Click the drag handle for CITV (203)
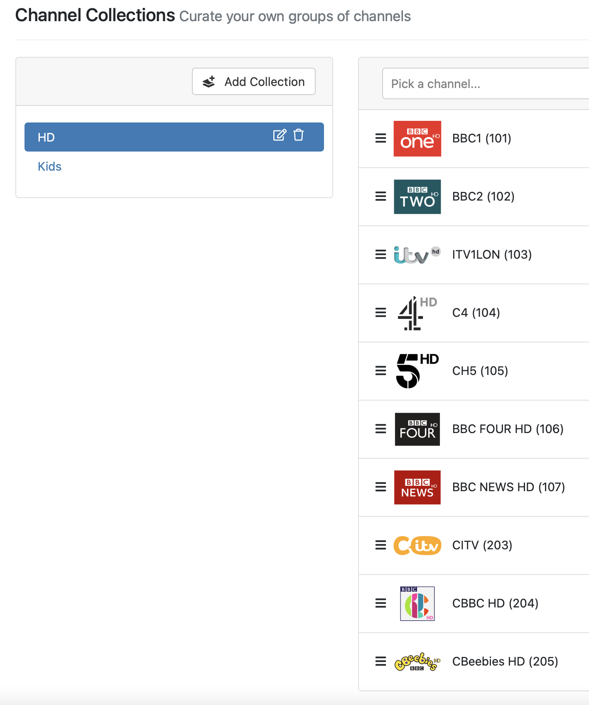589x705 pixels. [380, 545]
